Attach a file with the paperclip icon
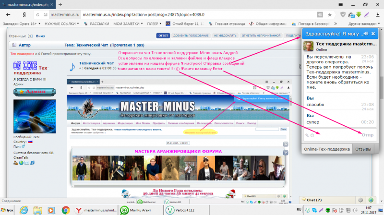This screenshot has height=215, width=384. (307, 135)
